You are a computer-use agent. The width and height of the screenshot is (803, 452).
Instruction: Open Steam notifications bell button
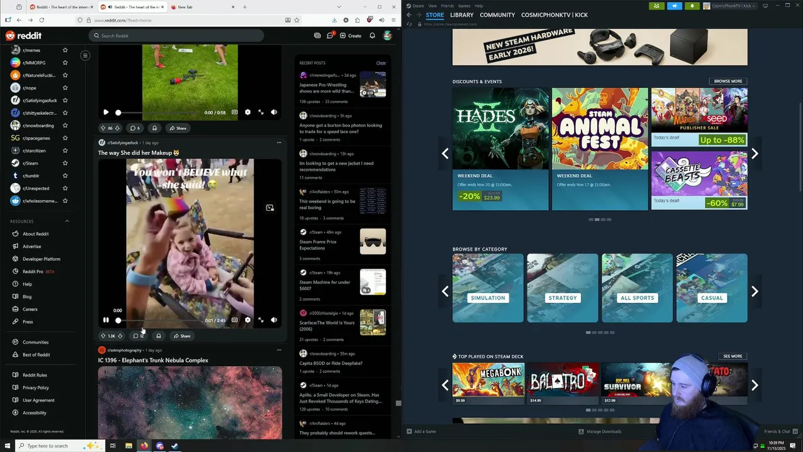(x=693, y=6)
